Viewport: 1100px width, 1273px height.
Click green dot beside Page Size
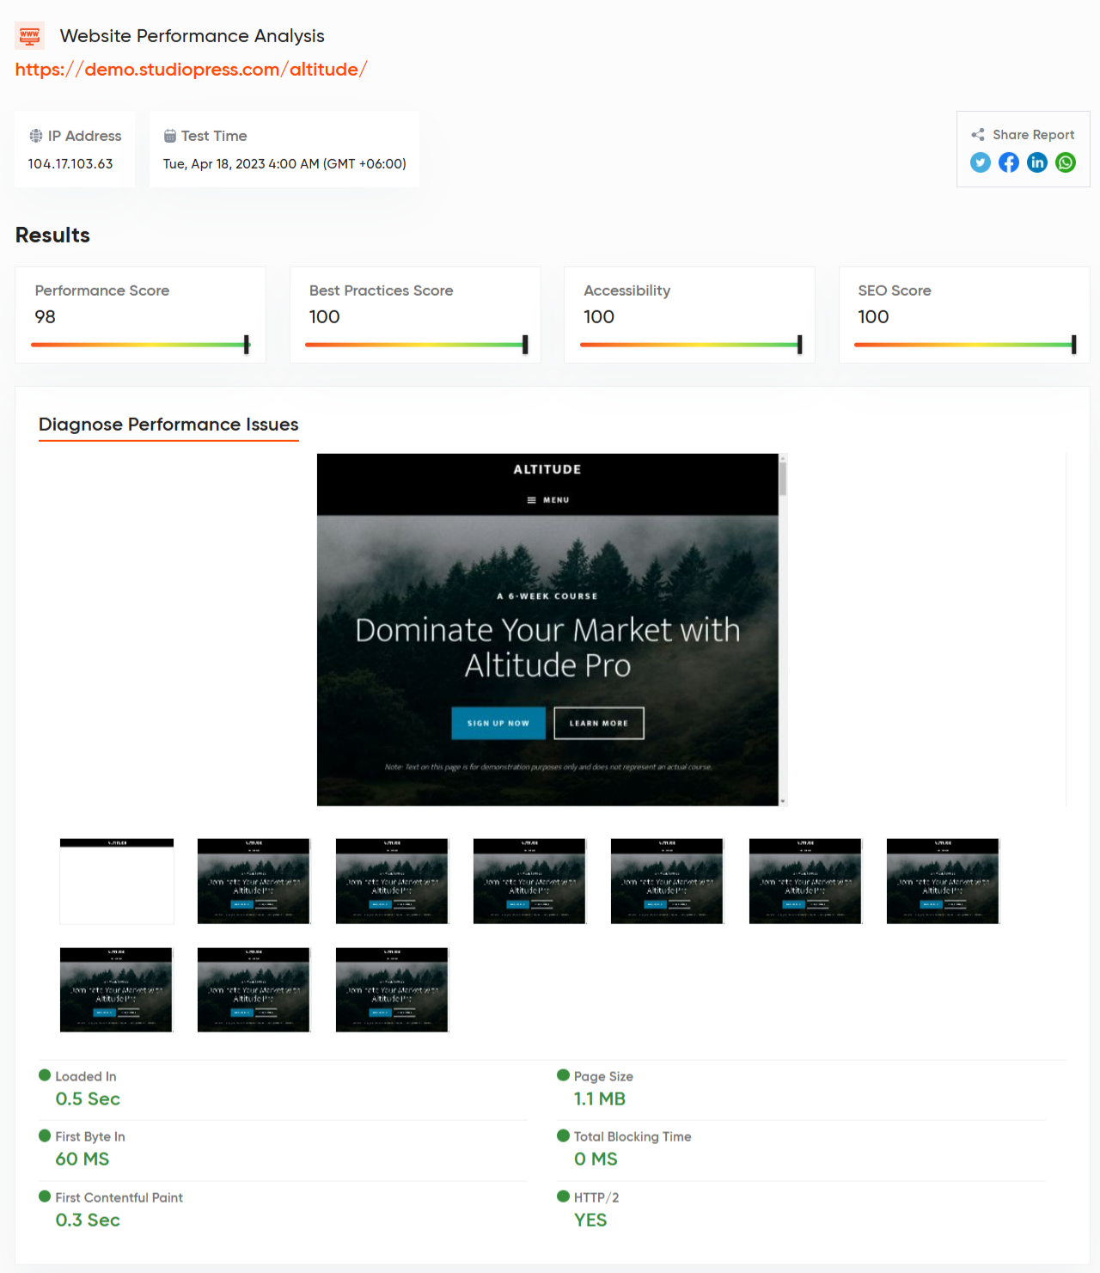(x=564, y=1074)
